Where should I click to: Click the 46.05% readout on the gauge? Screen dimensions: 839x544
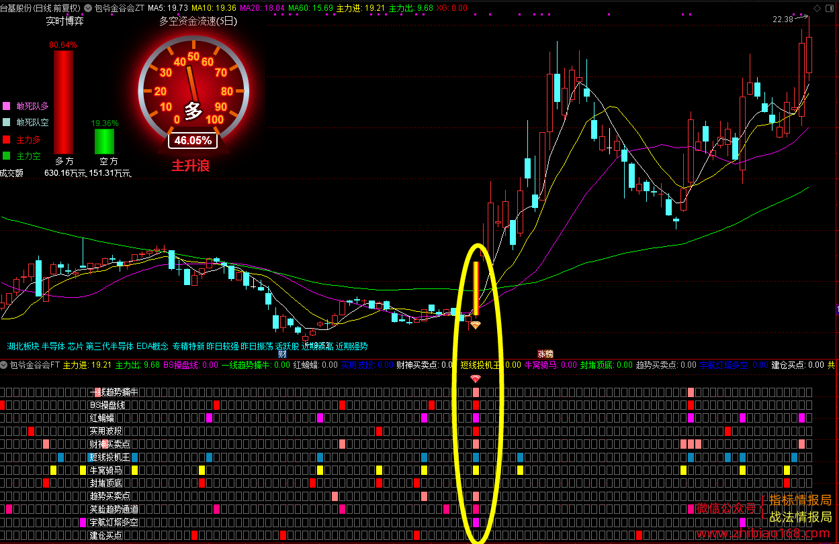tap(193, 141)
